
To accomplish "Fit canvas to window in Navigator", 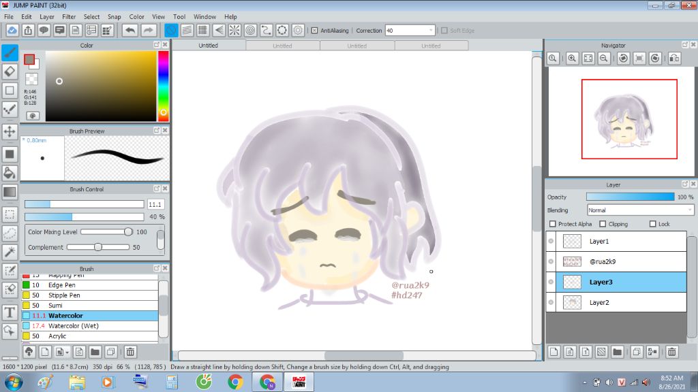I will pyautogui.click(x=588, y=59).
